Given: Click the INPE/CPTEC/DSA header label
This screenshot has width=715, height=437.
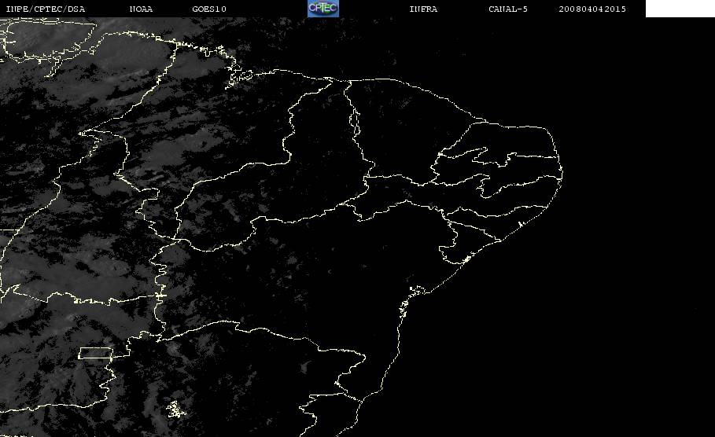Looking at the screenshot, I should tap(45, 9).
